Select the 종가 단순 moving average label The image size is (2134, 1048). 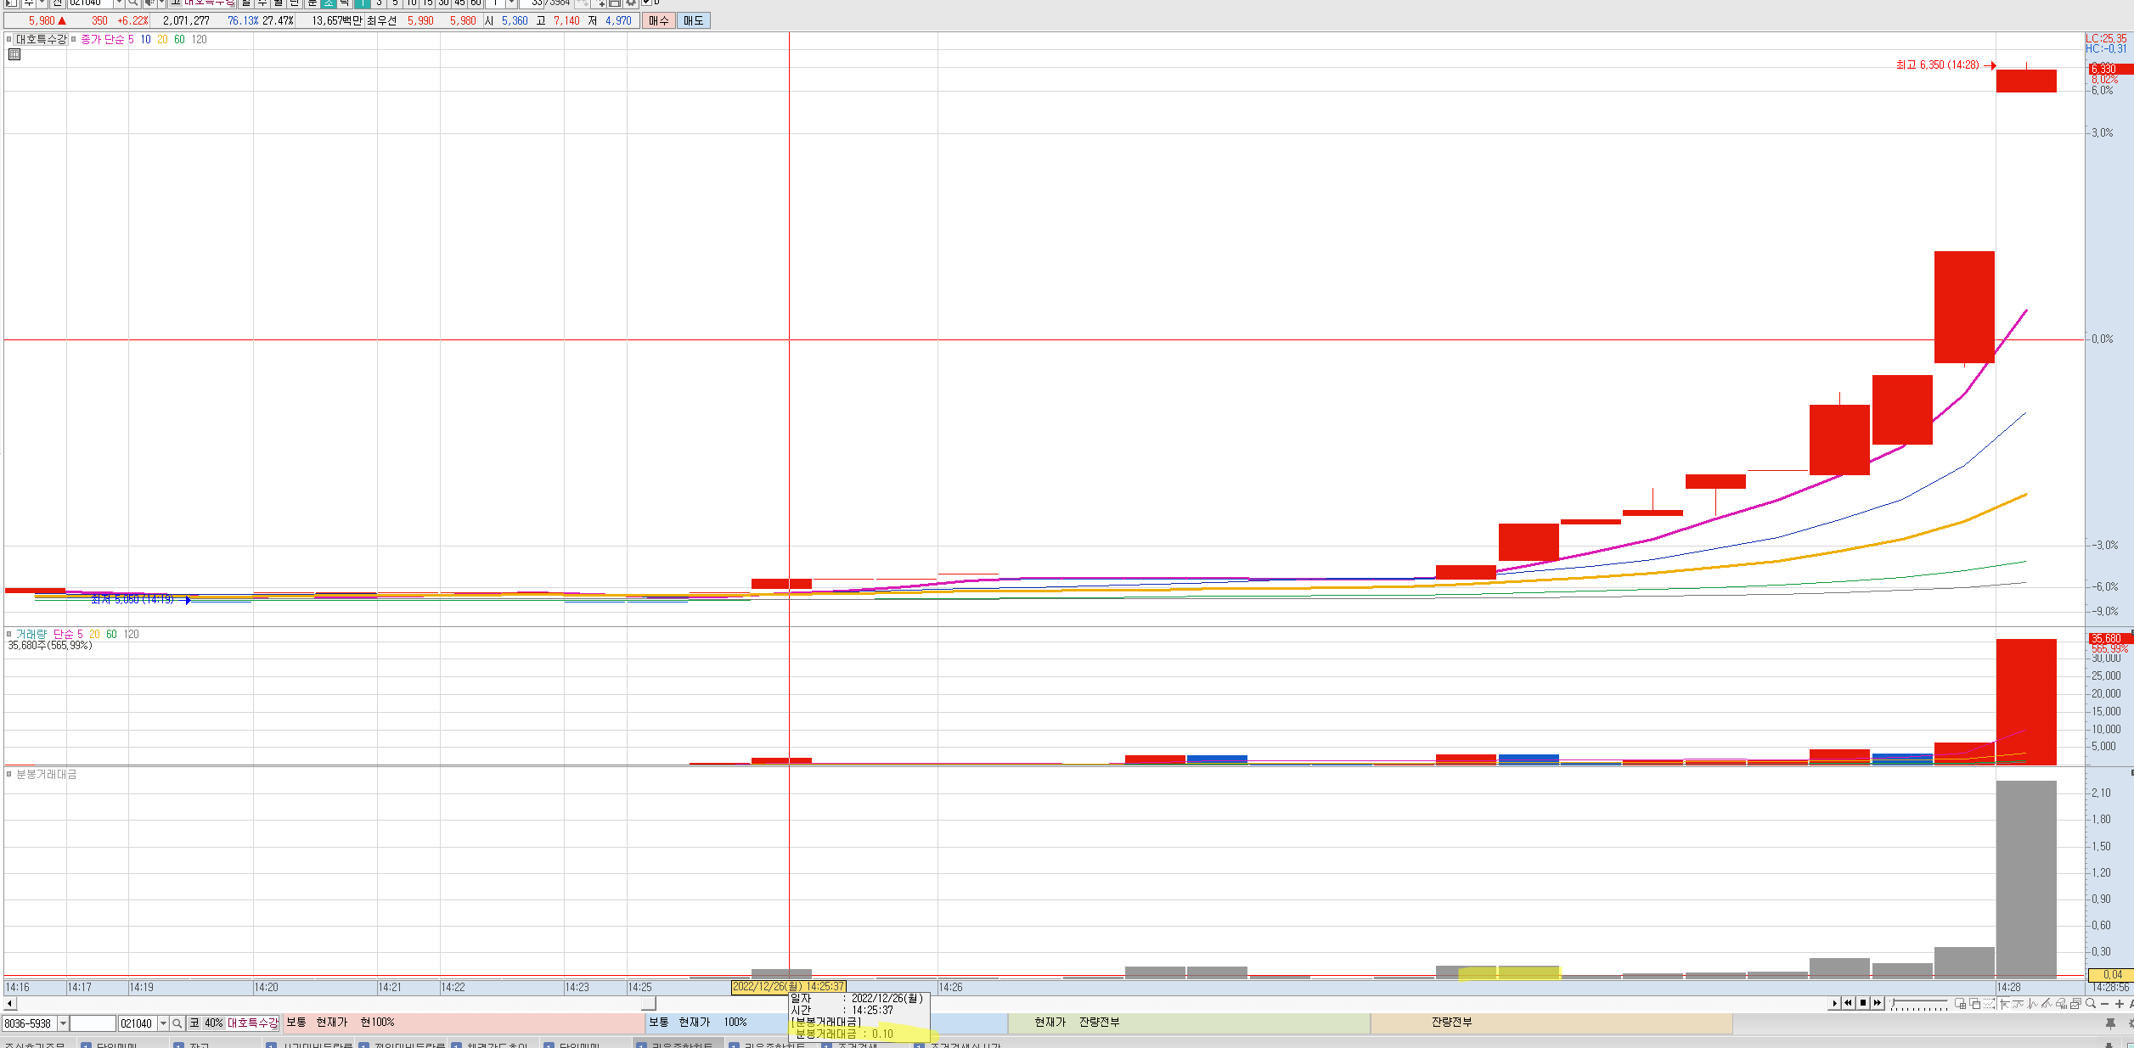102,39
